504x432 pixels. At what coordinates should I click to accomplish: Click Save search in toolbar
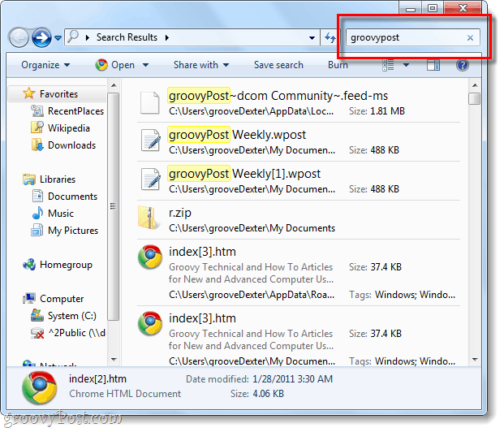click(278, 65)
